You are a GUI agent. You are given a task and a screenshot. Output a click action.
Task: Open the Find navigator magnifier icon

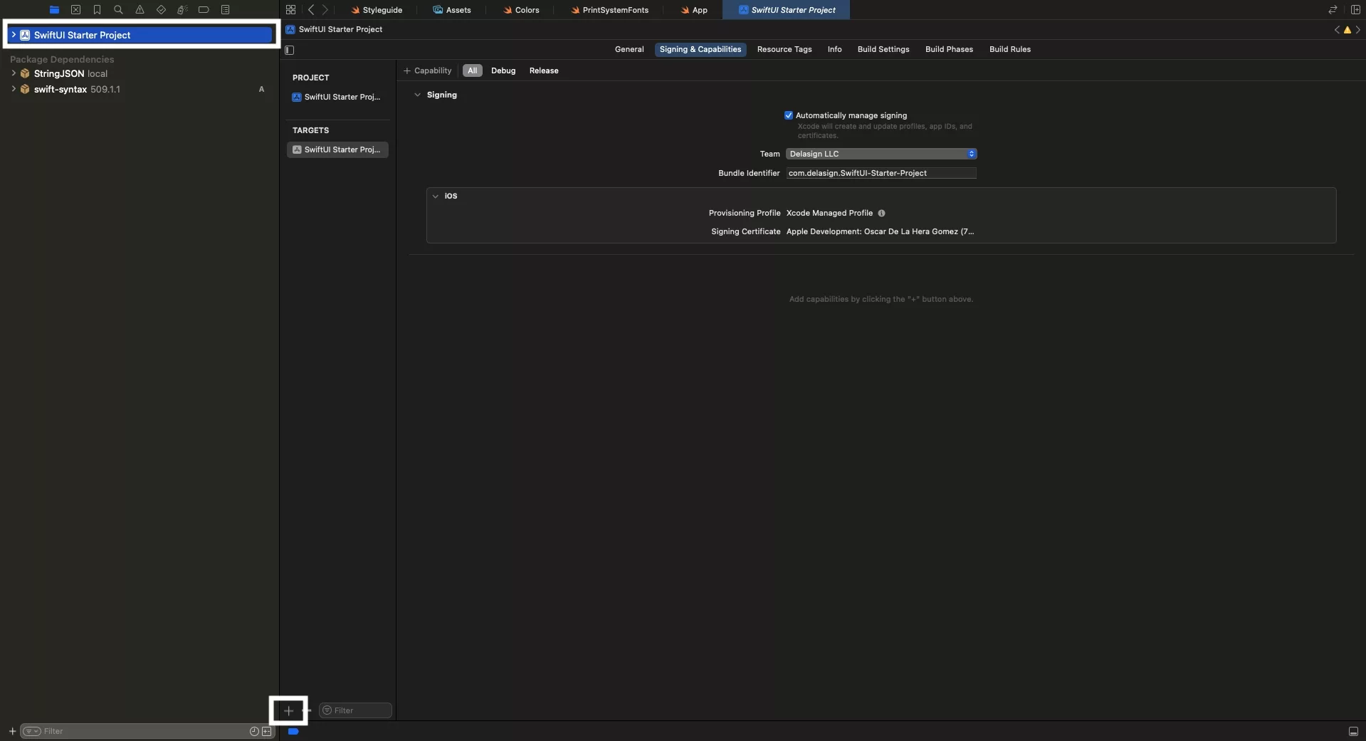click(118, 10)
